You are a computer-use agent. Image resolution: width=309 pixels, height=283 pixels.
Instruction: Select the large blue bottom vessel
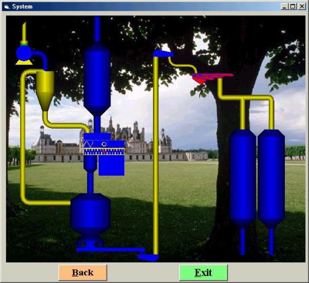pyautogui.click(x=90, y=215)
